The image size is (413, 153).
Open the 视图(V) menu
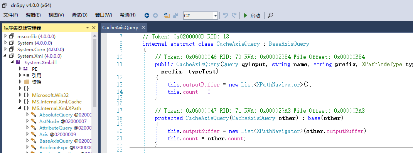(x=56, y=15)
